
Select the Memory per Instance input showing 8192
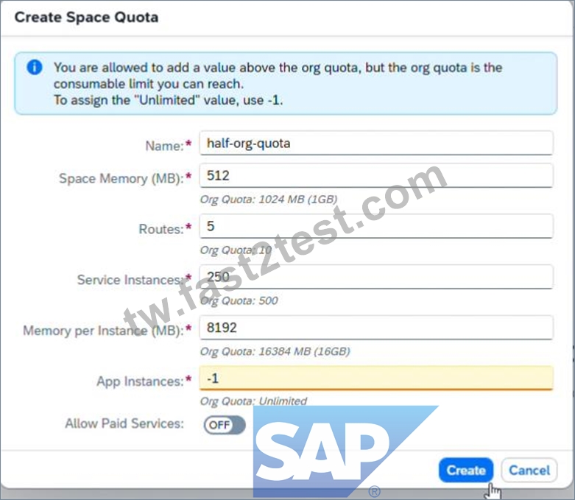376,328
